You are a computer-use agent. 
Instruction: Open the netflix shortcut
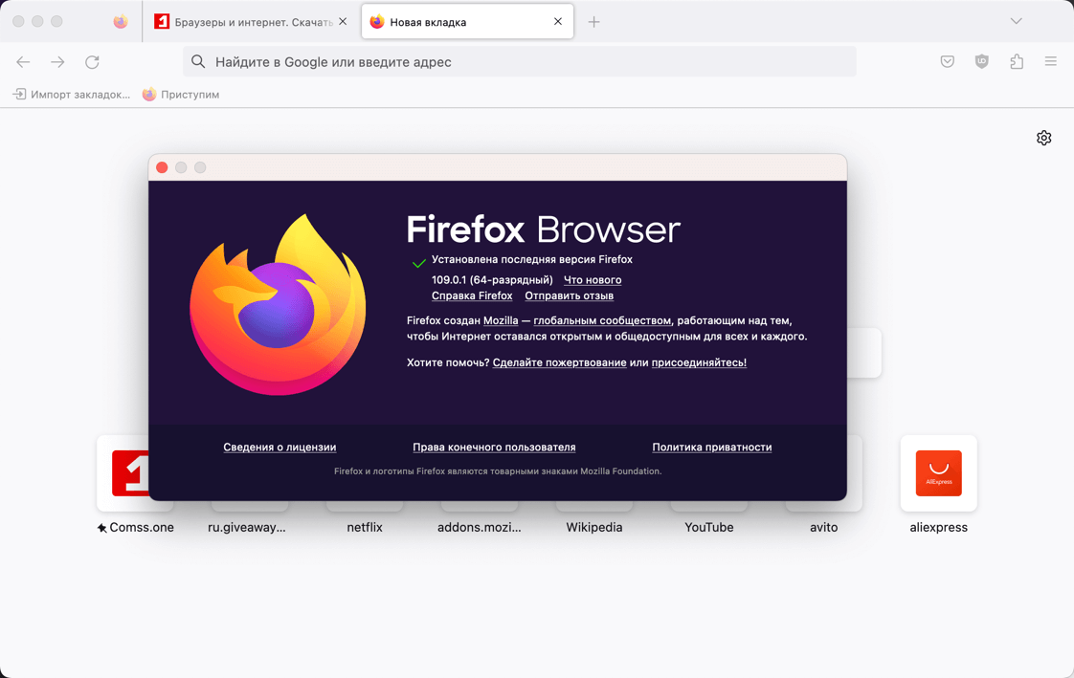pos(365,527)
